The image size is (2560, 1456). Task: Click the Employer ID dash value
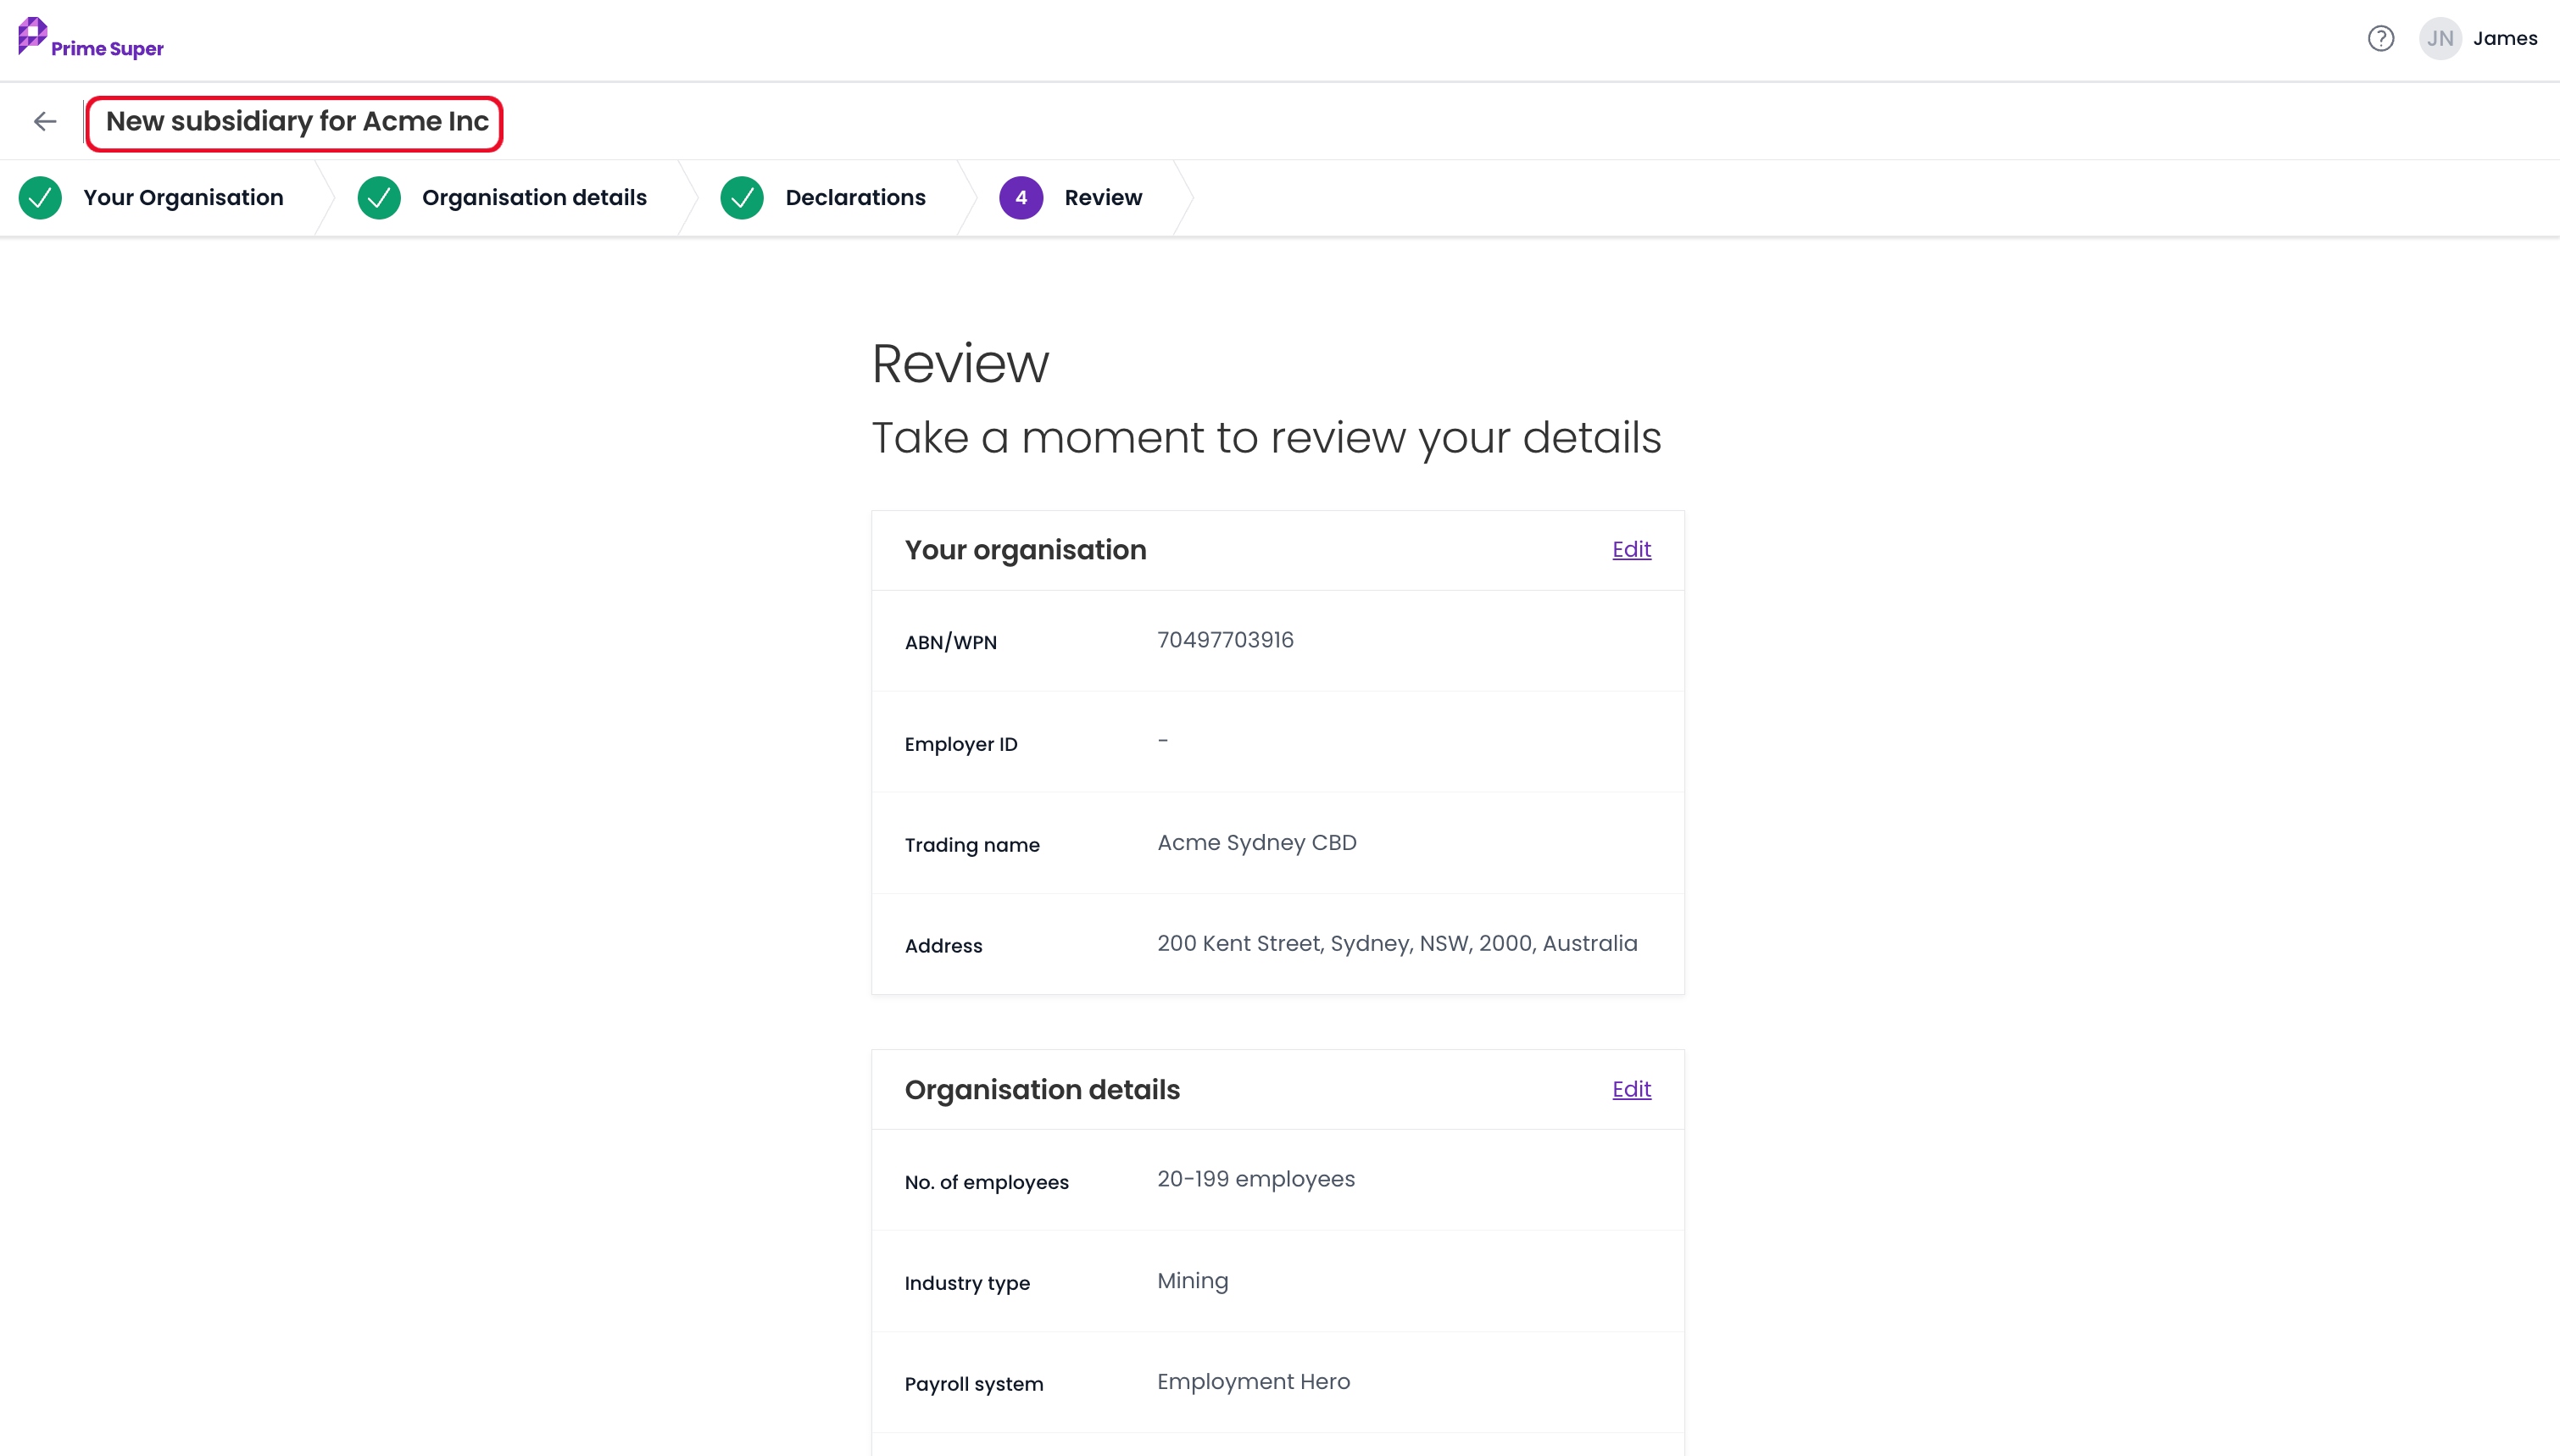(1163, 741)
